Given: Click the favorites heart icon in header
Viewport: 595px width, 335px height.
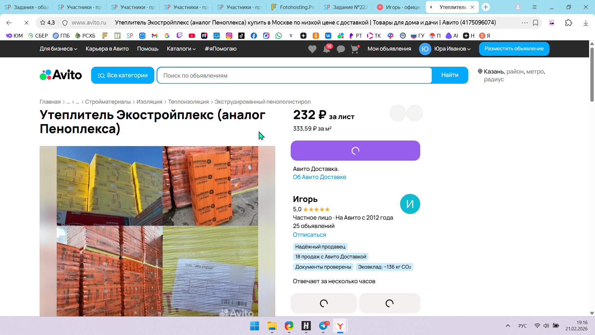Looking at the screenshot, I should (x=312, y=49).
